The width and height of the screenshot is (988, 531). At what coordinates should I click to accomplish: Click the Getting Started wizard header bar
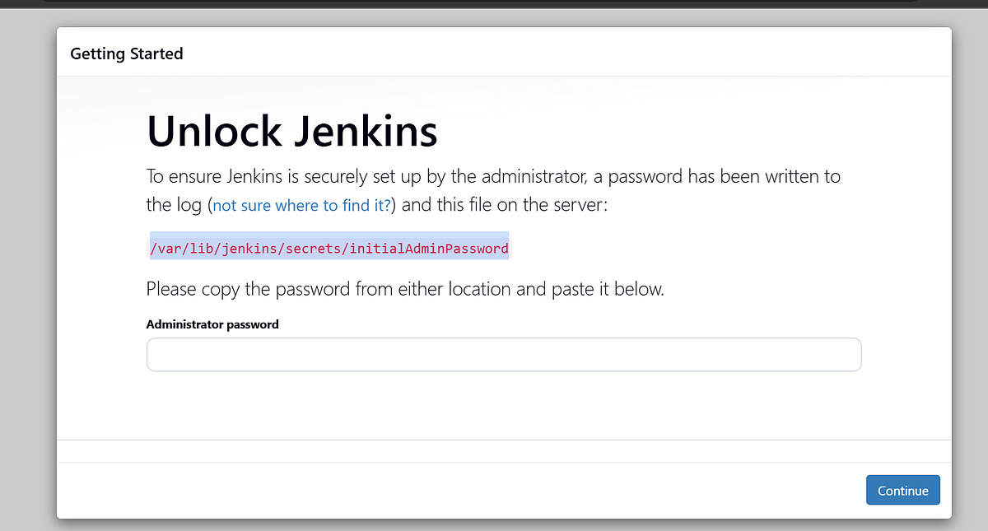494,52
